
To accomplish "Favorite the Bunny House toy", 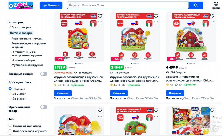I will tap(156, 110).
